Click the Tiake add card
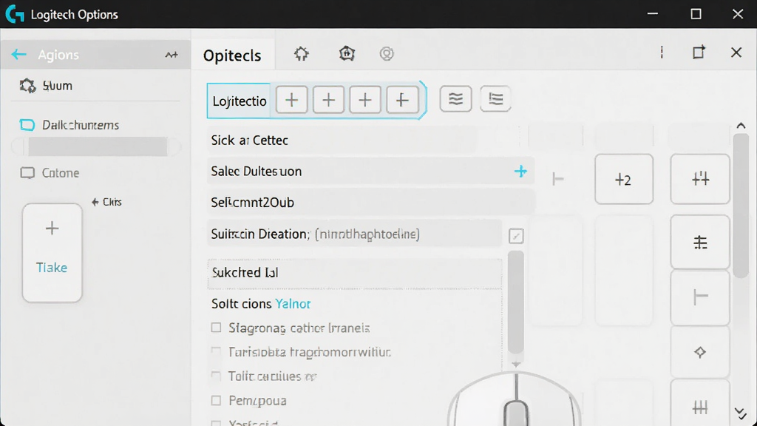The height and width of the screenshot is (426, 757). [x=52, y=253]
